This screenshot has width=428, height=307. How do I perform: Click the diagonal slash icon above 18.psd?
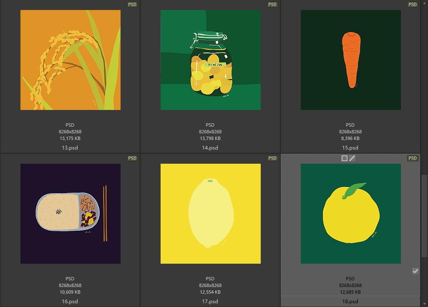click(352, 158)
